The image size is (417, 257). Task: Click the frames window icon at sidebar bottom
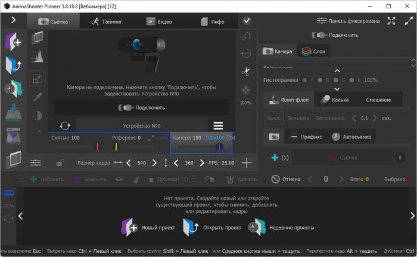click(x=13, y=159)
